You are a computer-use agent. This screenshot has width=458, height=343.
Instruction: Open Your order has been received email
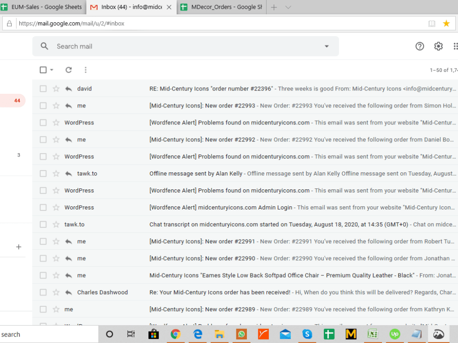tap(245, 292)
